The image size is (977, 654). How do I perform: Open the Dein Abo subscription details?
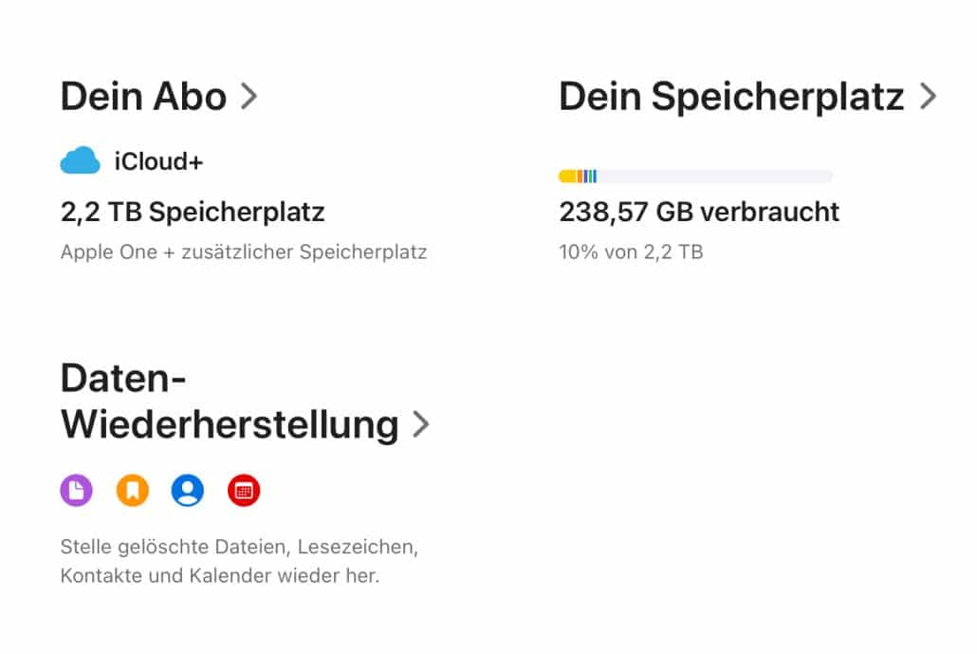[x=143, y=96]
